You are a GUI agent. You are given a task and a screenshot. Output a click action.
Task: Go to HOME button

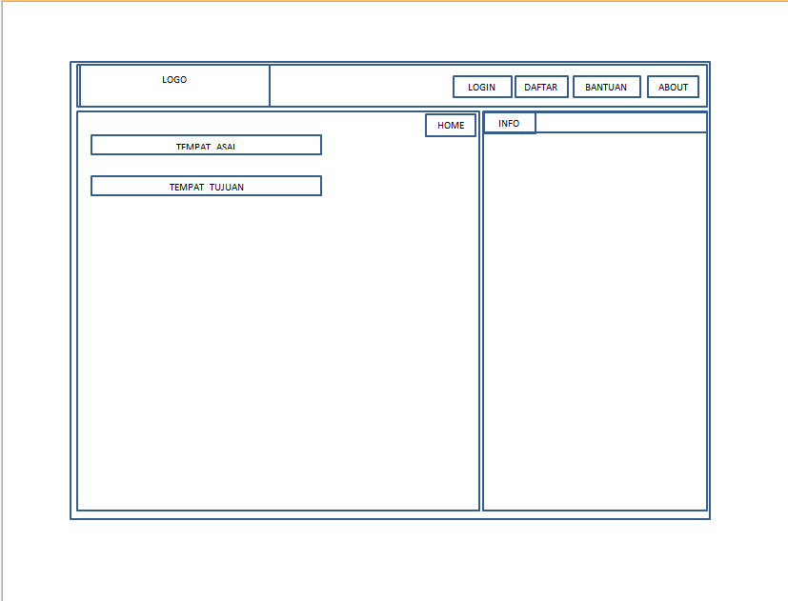pos(451,125)
